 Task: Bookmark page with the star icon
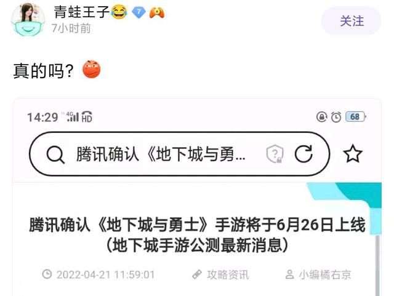click(x=353, y=153)
